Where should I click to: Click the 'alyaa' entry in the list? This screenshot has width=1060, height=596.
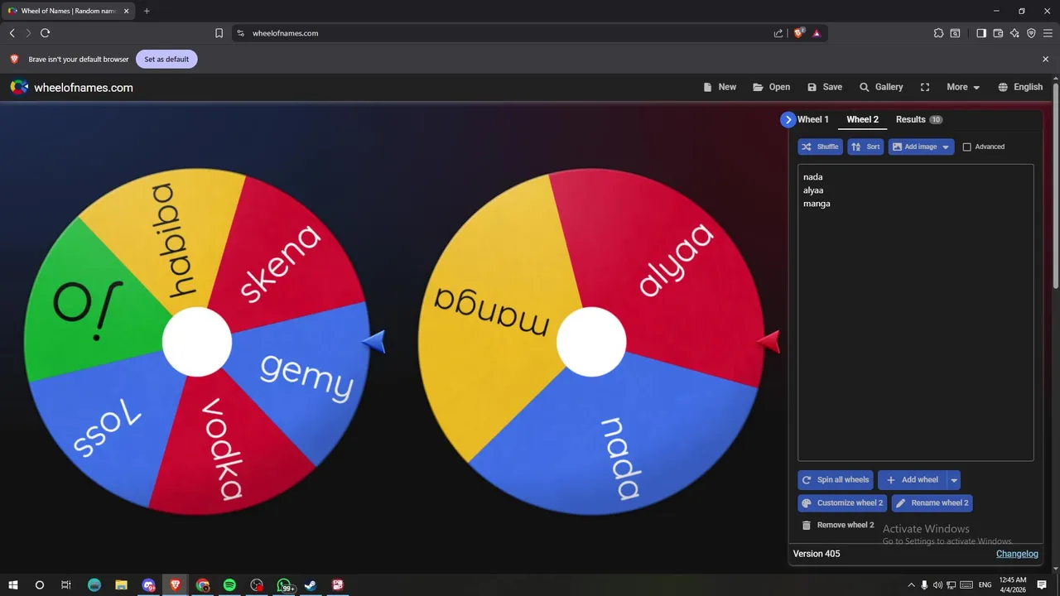pyautogui.click(x=813, y=190)
